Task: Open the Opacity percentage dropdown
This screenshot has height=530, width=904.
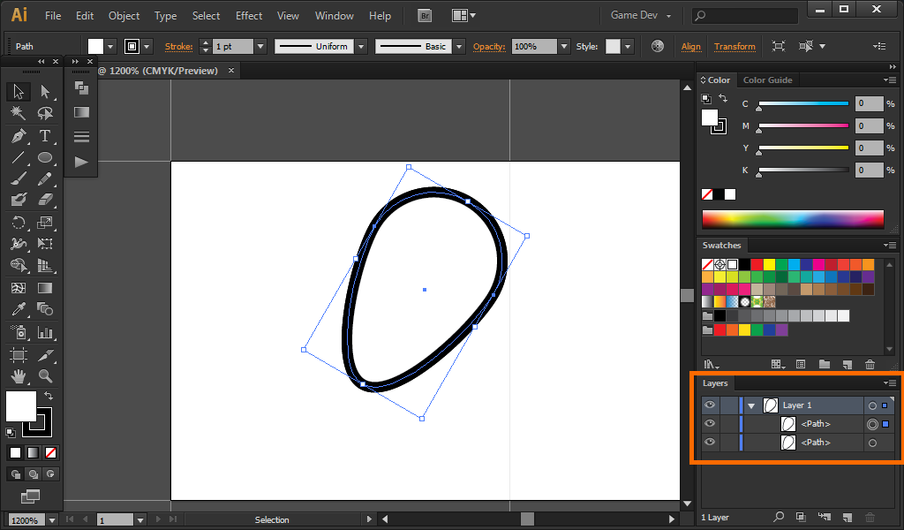Action: (x=563, y=46)
